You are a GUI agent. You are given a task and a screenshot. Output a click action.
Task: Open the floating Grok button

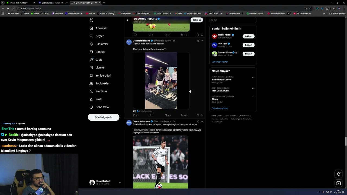[x=339, y=174]
